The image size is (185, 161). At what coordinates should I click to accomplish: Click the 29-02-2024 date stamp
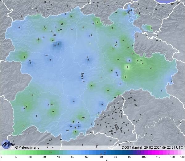pyautogui.click(x=153, y=147)
